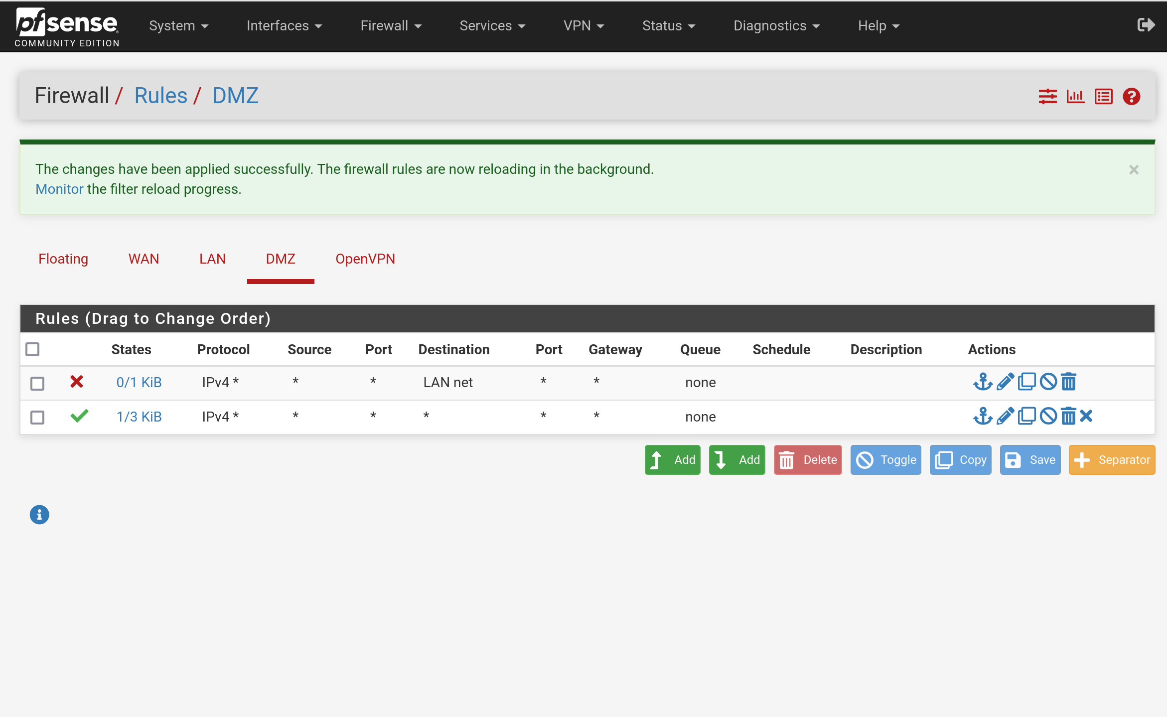Toggle the checkbox for the second DMZ rule
Viewport: 1167px width, 717px height.
(x=37, y=416)
